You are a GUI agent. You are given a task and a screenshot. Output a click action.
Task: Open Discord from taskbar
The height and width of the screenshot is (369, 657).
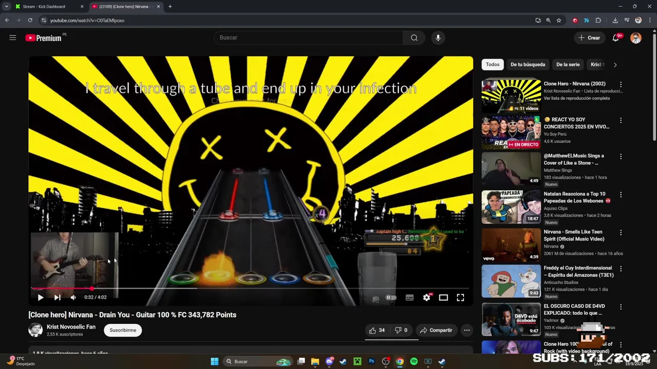tap(329, 361)
